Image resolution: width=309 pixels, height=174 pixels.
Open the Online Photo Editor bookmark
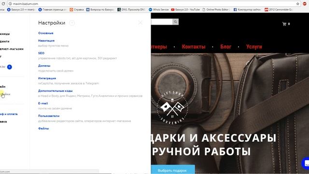point(216,10)
